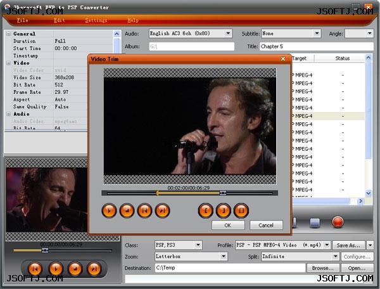Jump to next frame in Video Trim
The width and height of the screenshot is (380, 289).
tap(162, 210)
